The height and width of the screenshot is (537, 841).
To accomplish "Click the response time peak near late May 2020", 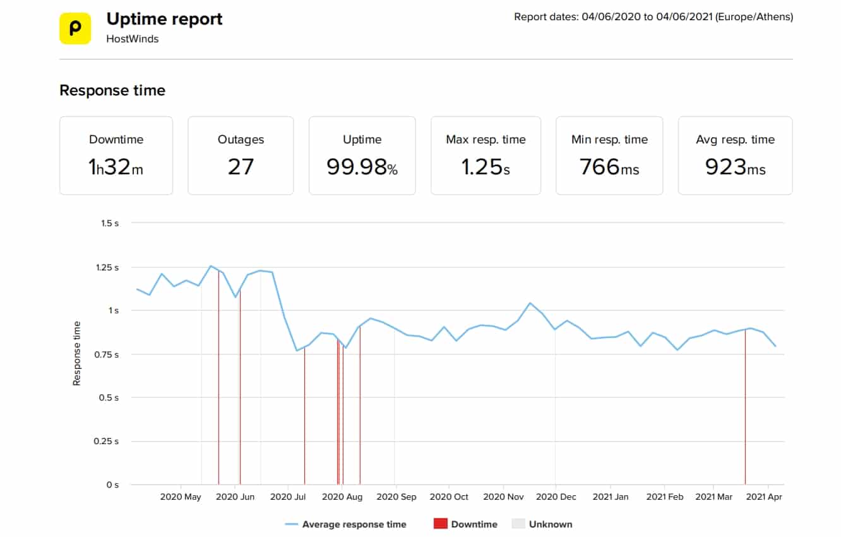I will (211, 266).
